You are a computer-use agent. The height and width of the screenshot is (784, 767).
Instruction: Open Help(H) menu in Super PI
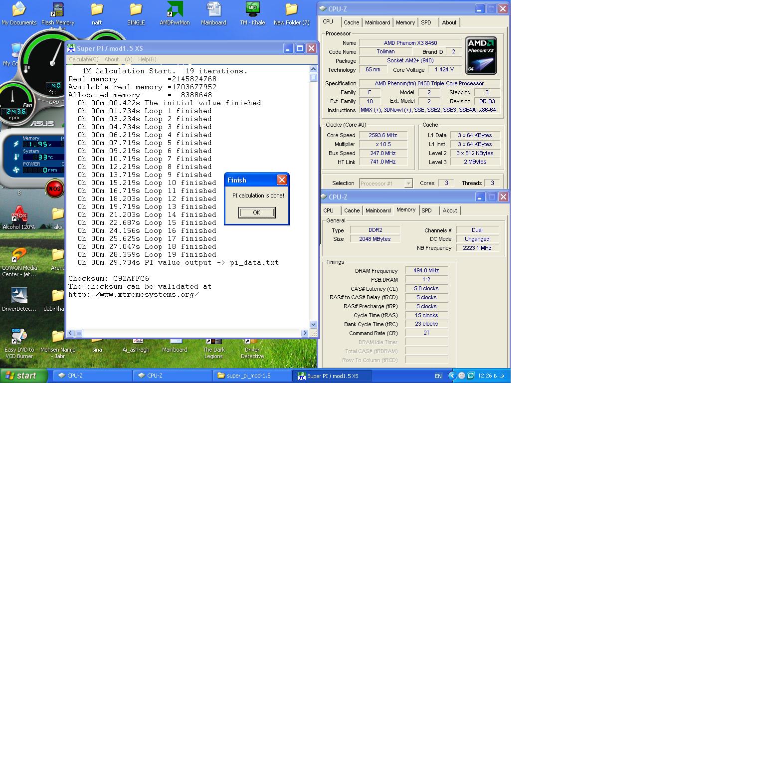tap(147, 59)
